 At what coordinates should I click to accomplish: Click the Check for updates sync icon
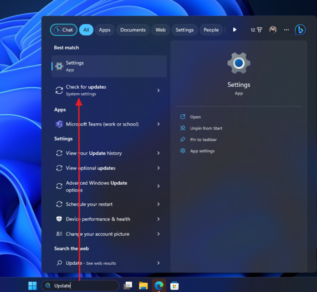click(x=59, y=90)
